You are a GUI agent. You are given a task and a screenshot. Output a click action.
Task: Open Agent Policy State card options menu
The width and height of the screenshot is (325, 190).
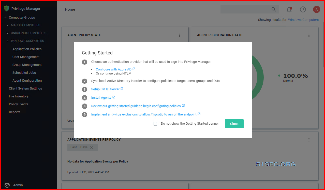(x=179, y=35)
